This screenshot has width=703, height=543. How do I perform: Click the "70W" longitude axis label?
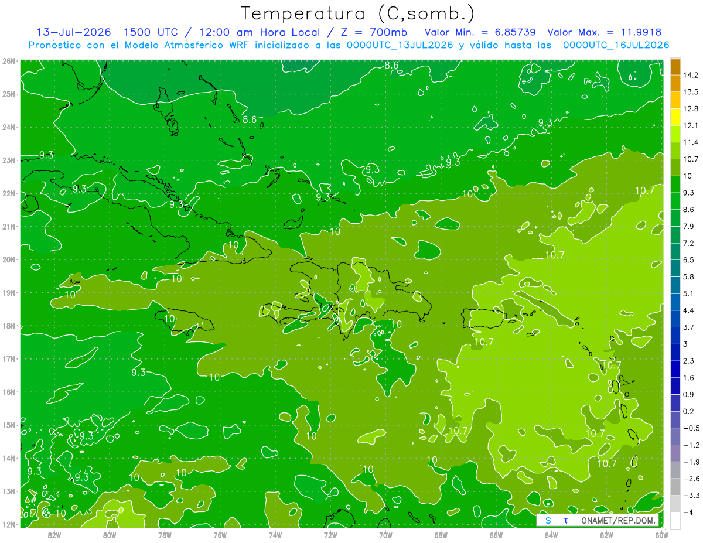[x=385, y=535]
